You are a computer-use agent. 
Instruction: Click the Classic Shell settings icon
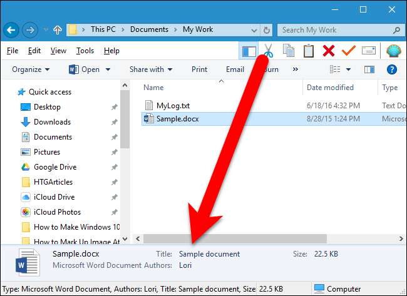tap(394, 51)
